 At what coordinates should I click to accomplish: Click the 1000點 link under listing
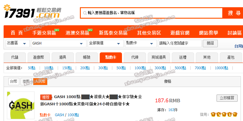[73, 115]
